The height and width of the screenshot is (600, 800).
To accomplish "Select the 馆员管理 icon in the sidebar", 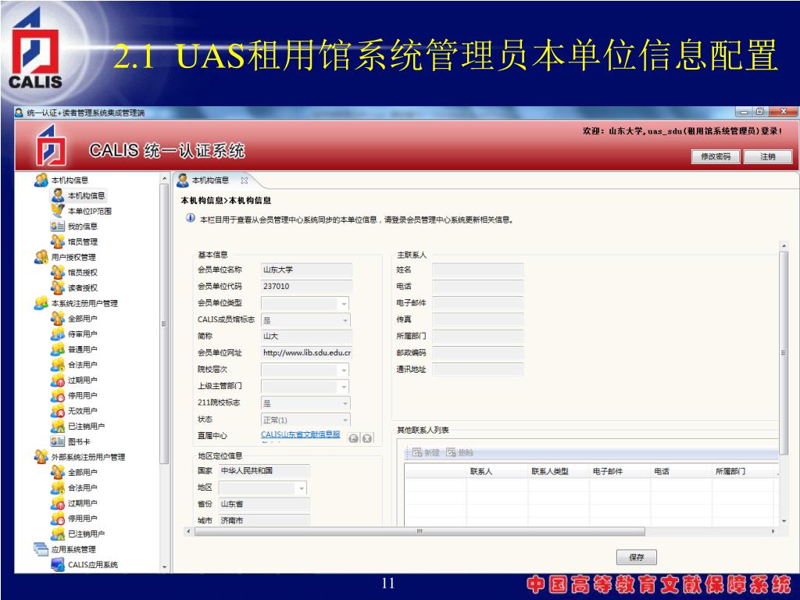I will pyautogui.click(x=58, y=241).
